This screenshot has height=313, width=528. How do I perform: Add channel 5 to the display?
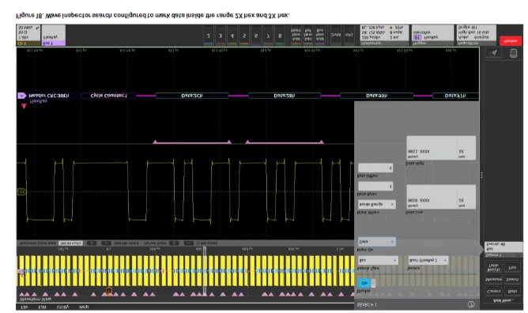pyautogui.click(x=244, y=36)
